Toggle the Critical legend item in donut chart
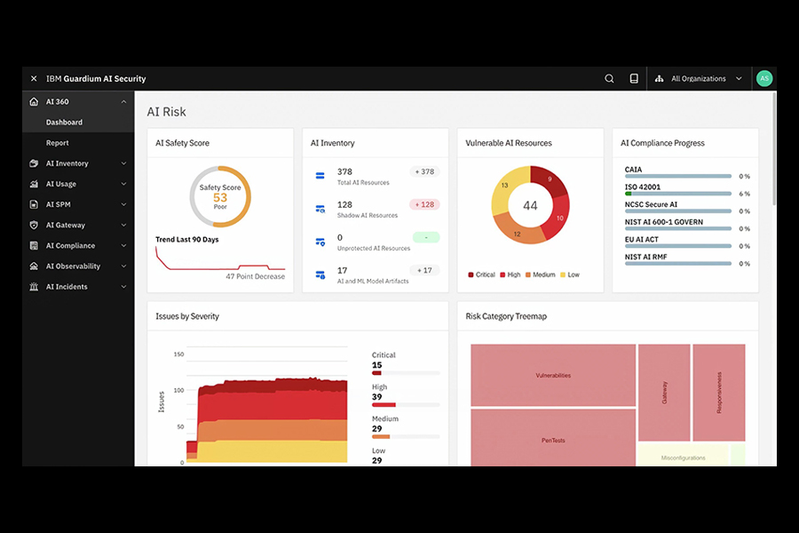 click(x=480, y=275)
